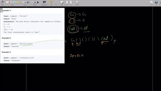
Task: Choose the medium line width
Action: click(x=25, y=2)
